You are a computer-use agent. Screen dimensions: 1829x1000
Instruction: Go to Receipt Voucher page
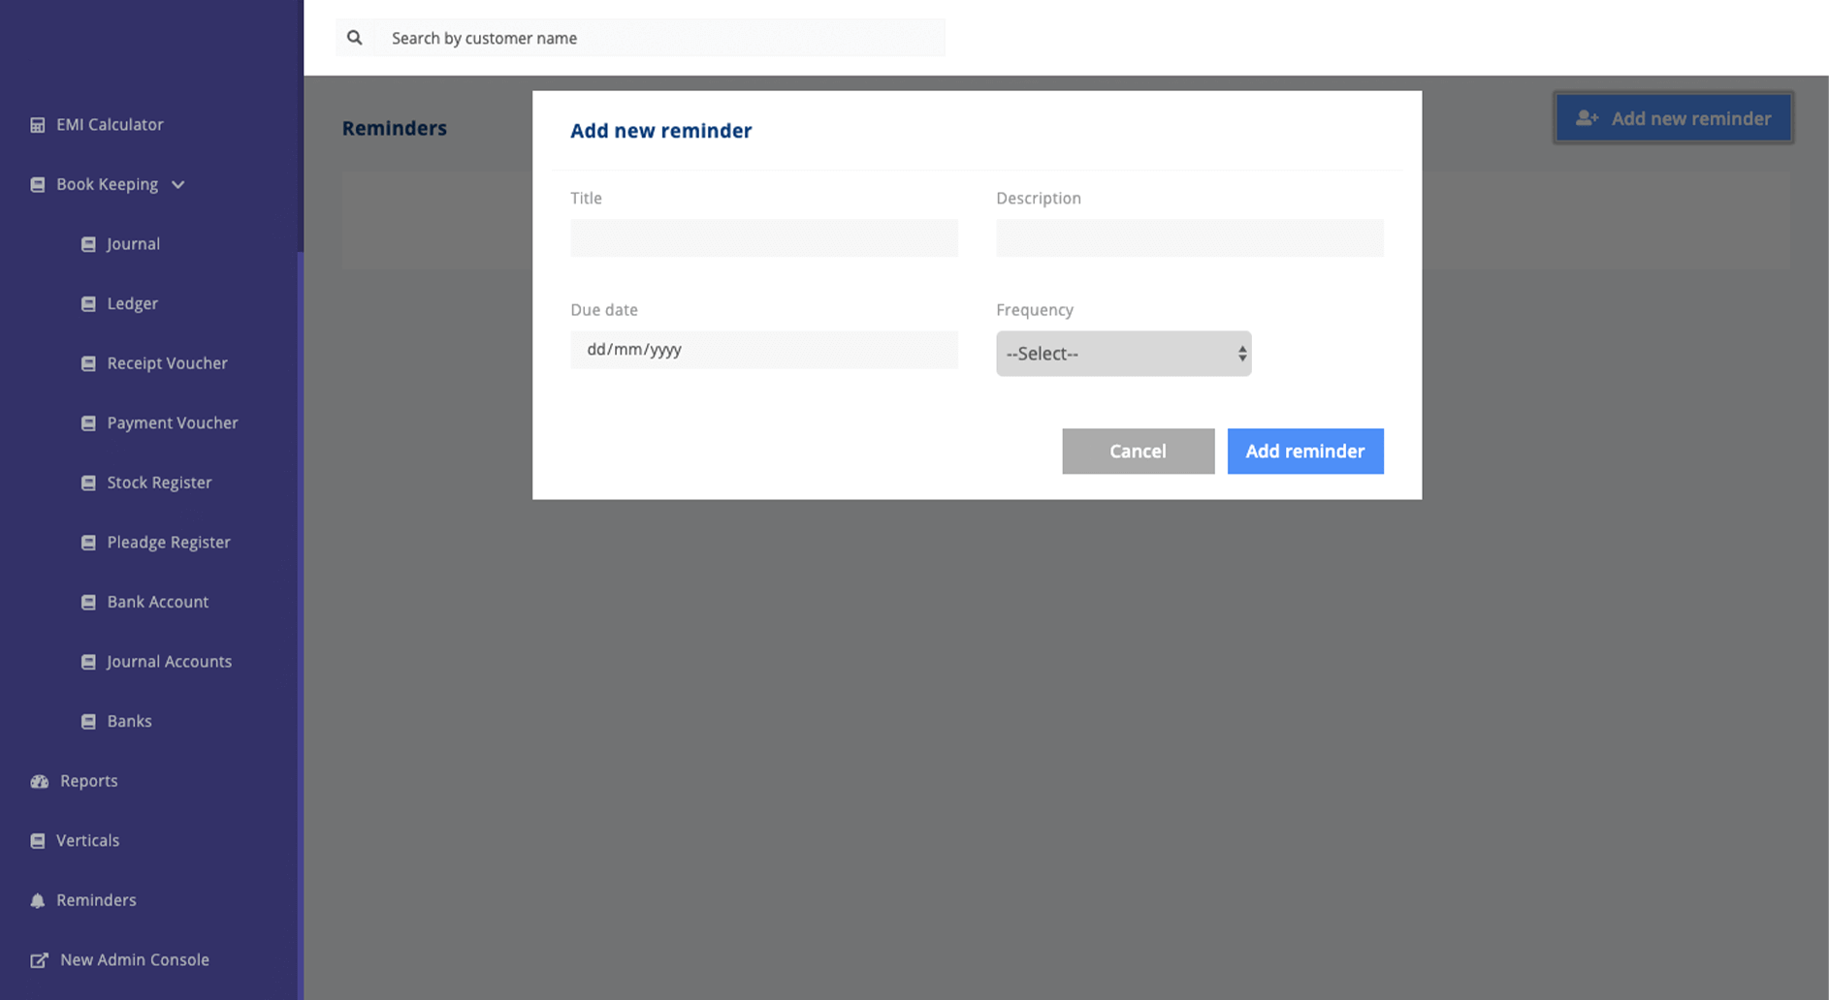click(167, 362)
